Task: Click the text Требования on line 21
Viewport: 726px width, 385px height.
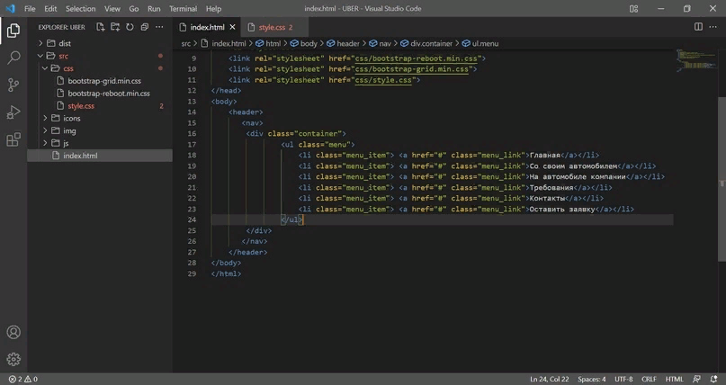Action: (x=551, y=187)
